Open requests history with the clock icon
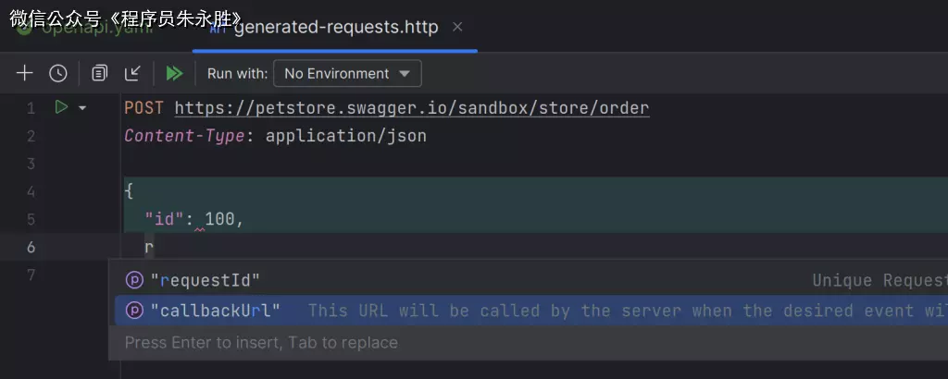Image resolution: width=948 pixels, height=379 pixels. point(58,73)
